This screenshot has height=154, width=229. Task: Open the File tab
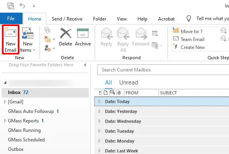click(x=11, y=19)
